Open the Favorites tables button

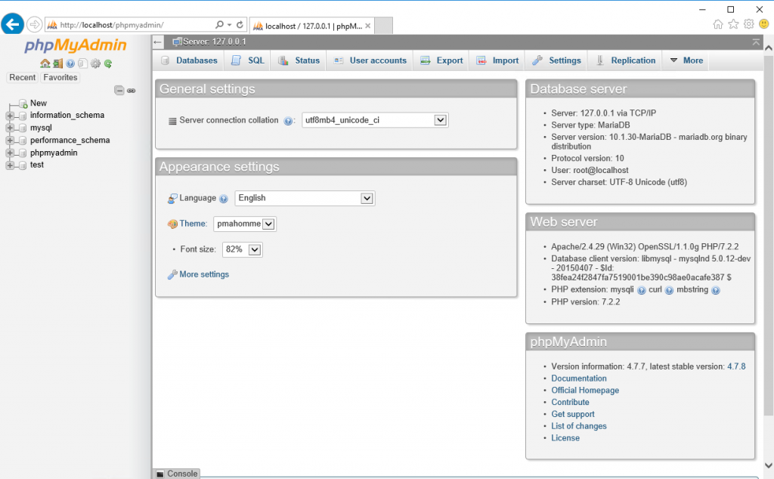pos(60,78)
